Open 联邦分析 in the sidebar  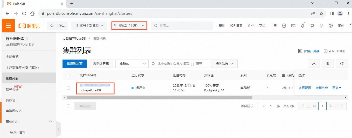point(12,90)
